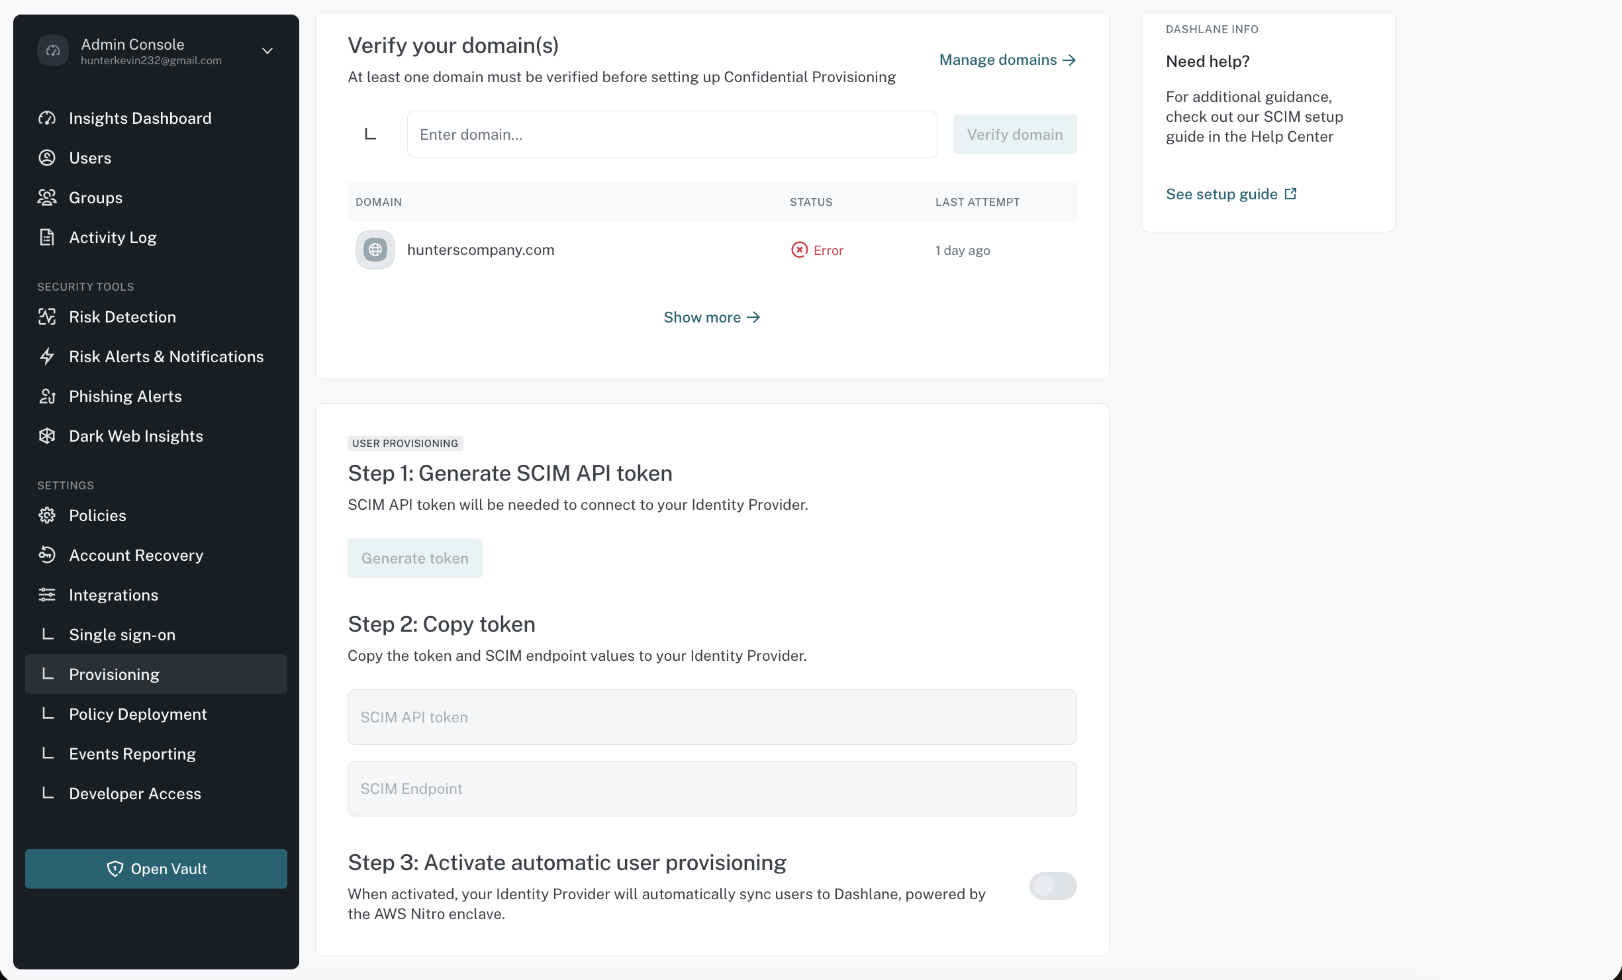Click the Open Vault button
The image size is (1622, 980).
point(156,869)
